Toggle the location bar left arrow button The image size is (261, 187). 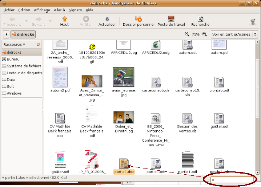(x=6, y=34)
